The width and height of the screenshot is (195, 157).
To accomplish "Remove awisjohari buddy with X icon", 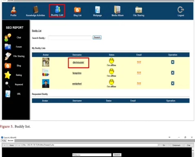I will 173,83.
